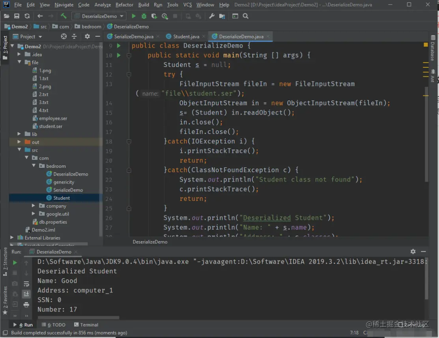This screenshot has width=439, height=338.
Task: Open the Project panel gear settings
Action: tap(87, 36)
